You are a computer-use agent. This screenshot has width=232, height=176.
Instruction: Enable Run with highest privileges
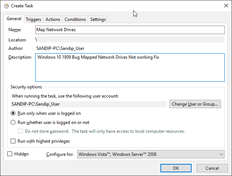coord(13,141)
